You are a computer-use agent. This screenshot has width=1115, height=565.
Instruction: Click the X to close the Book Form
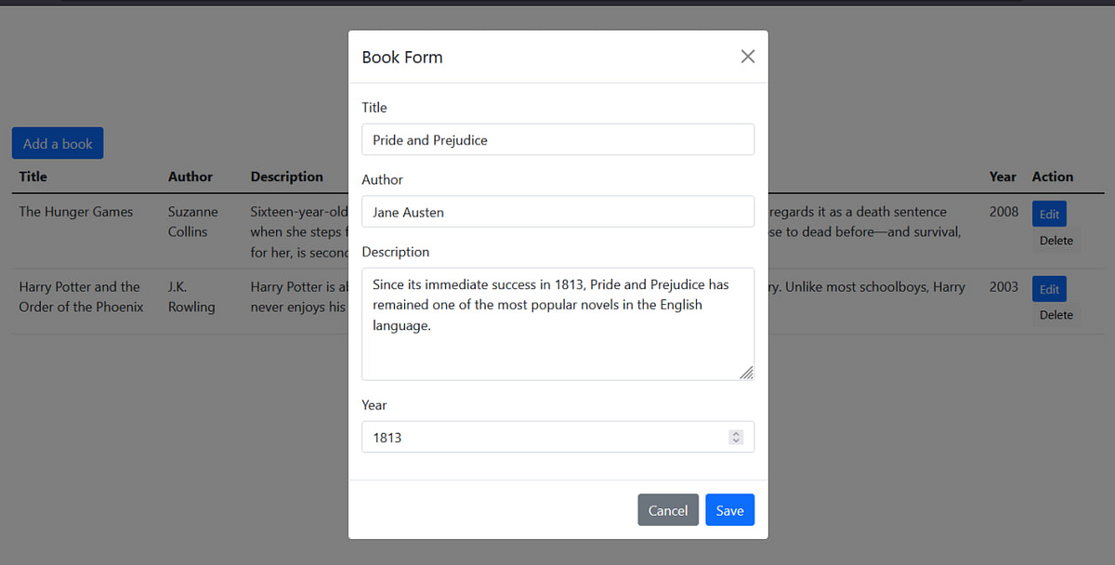coord(747,56)
